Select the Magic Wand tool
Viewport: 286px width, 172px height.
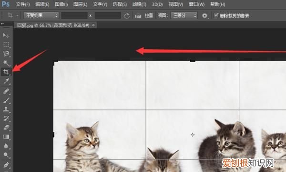pos(6,63)
